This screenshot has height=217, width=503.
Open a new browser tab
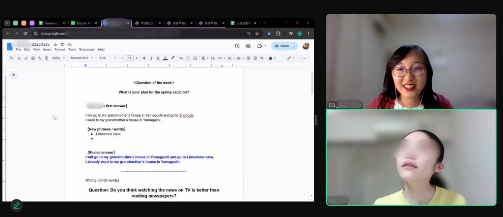264,23
